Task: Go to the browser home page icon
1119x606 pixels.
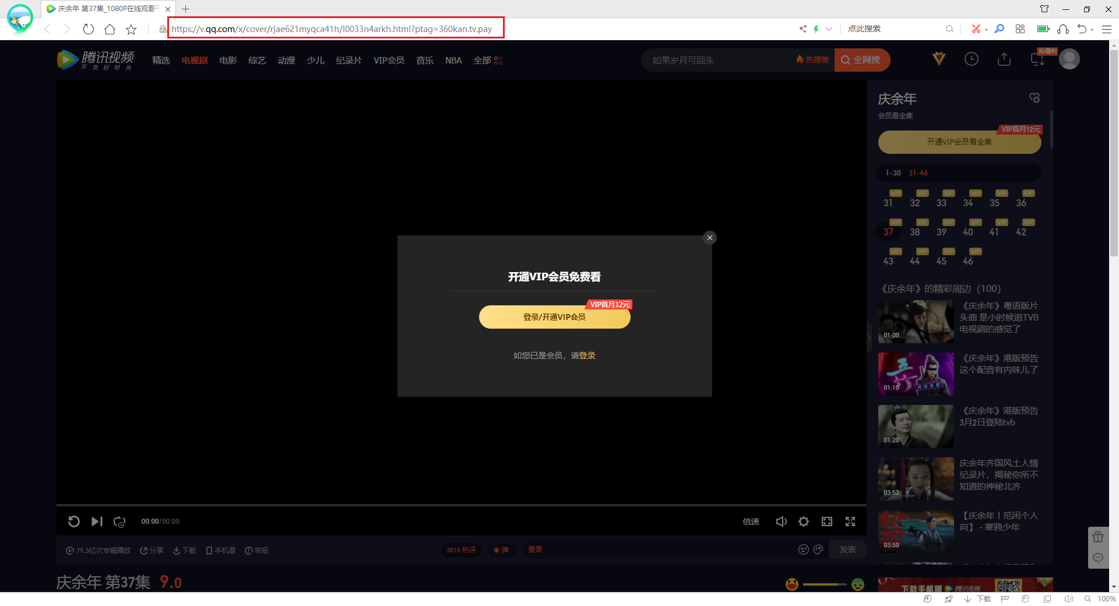Action: pos(110,29)
